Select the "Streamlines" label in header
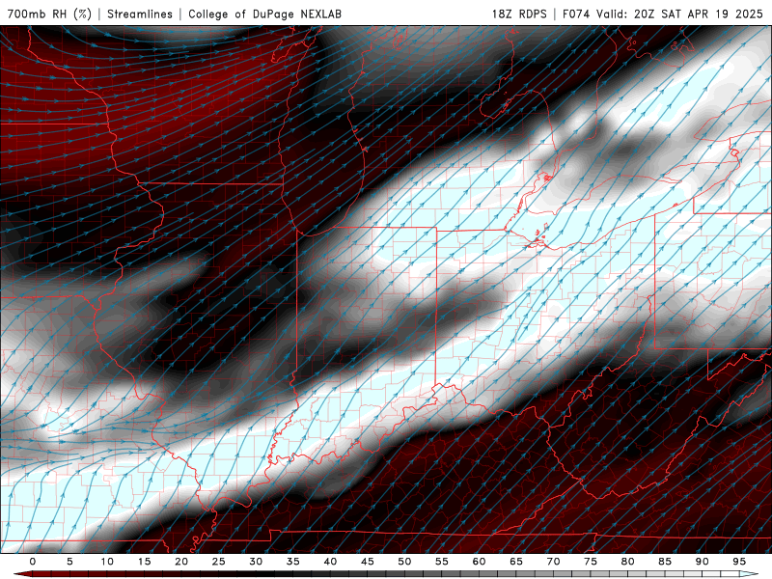 tap(140, 14)
